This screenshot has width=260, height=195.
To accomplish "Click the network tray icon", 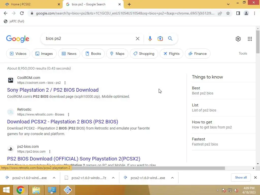I will (230, 190).
